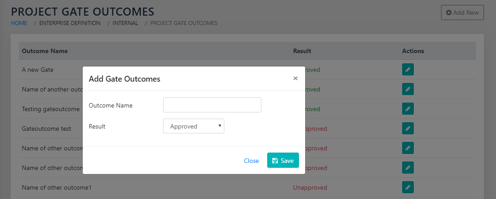Image resolution: width=496 pixels, height=199 pixels.
Task: Click edit pencil in fifth outcome row
Action: pos(408,148)
